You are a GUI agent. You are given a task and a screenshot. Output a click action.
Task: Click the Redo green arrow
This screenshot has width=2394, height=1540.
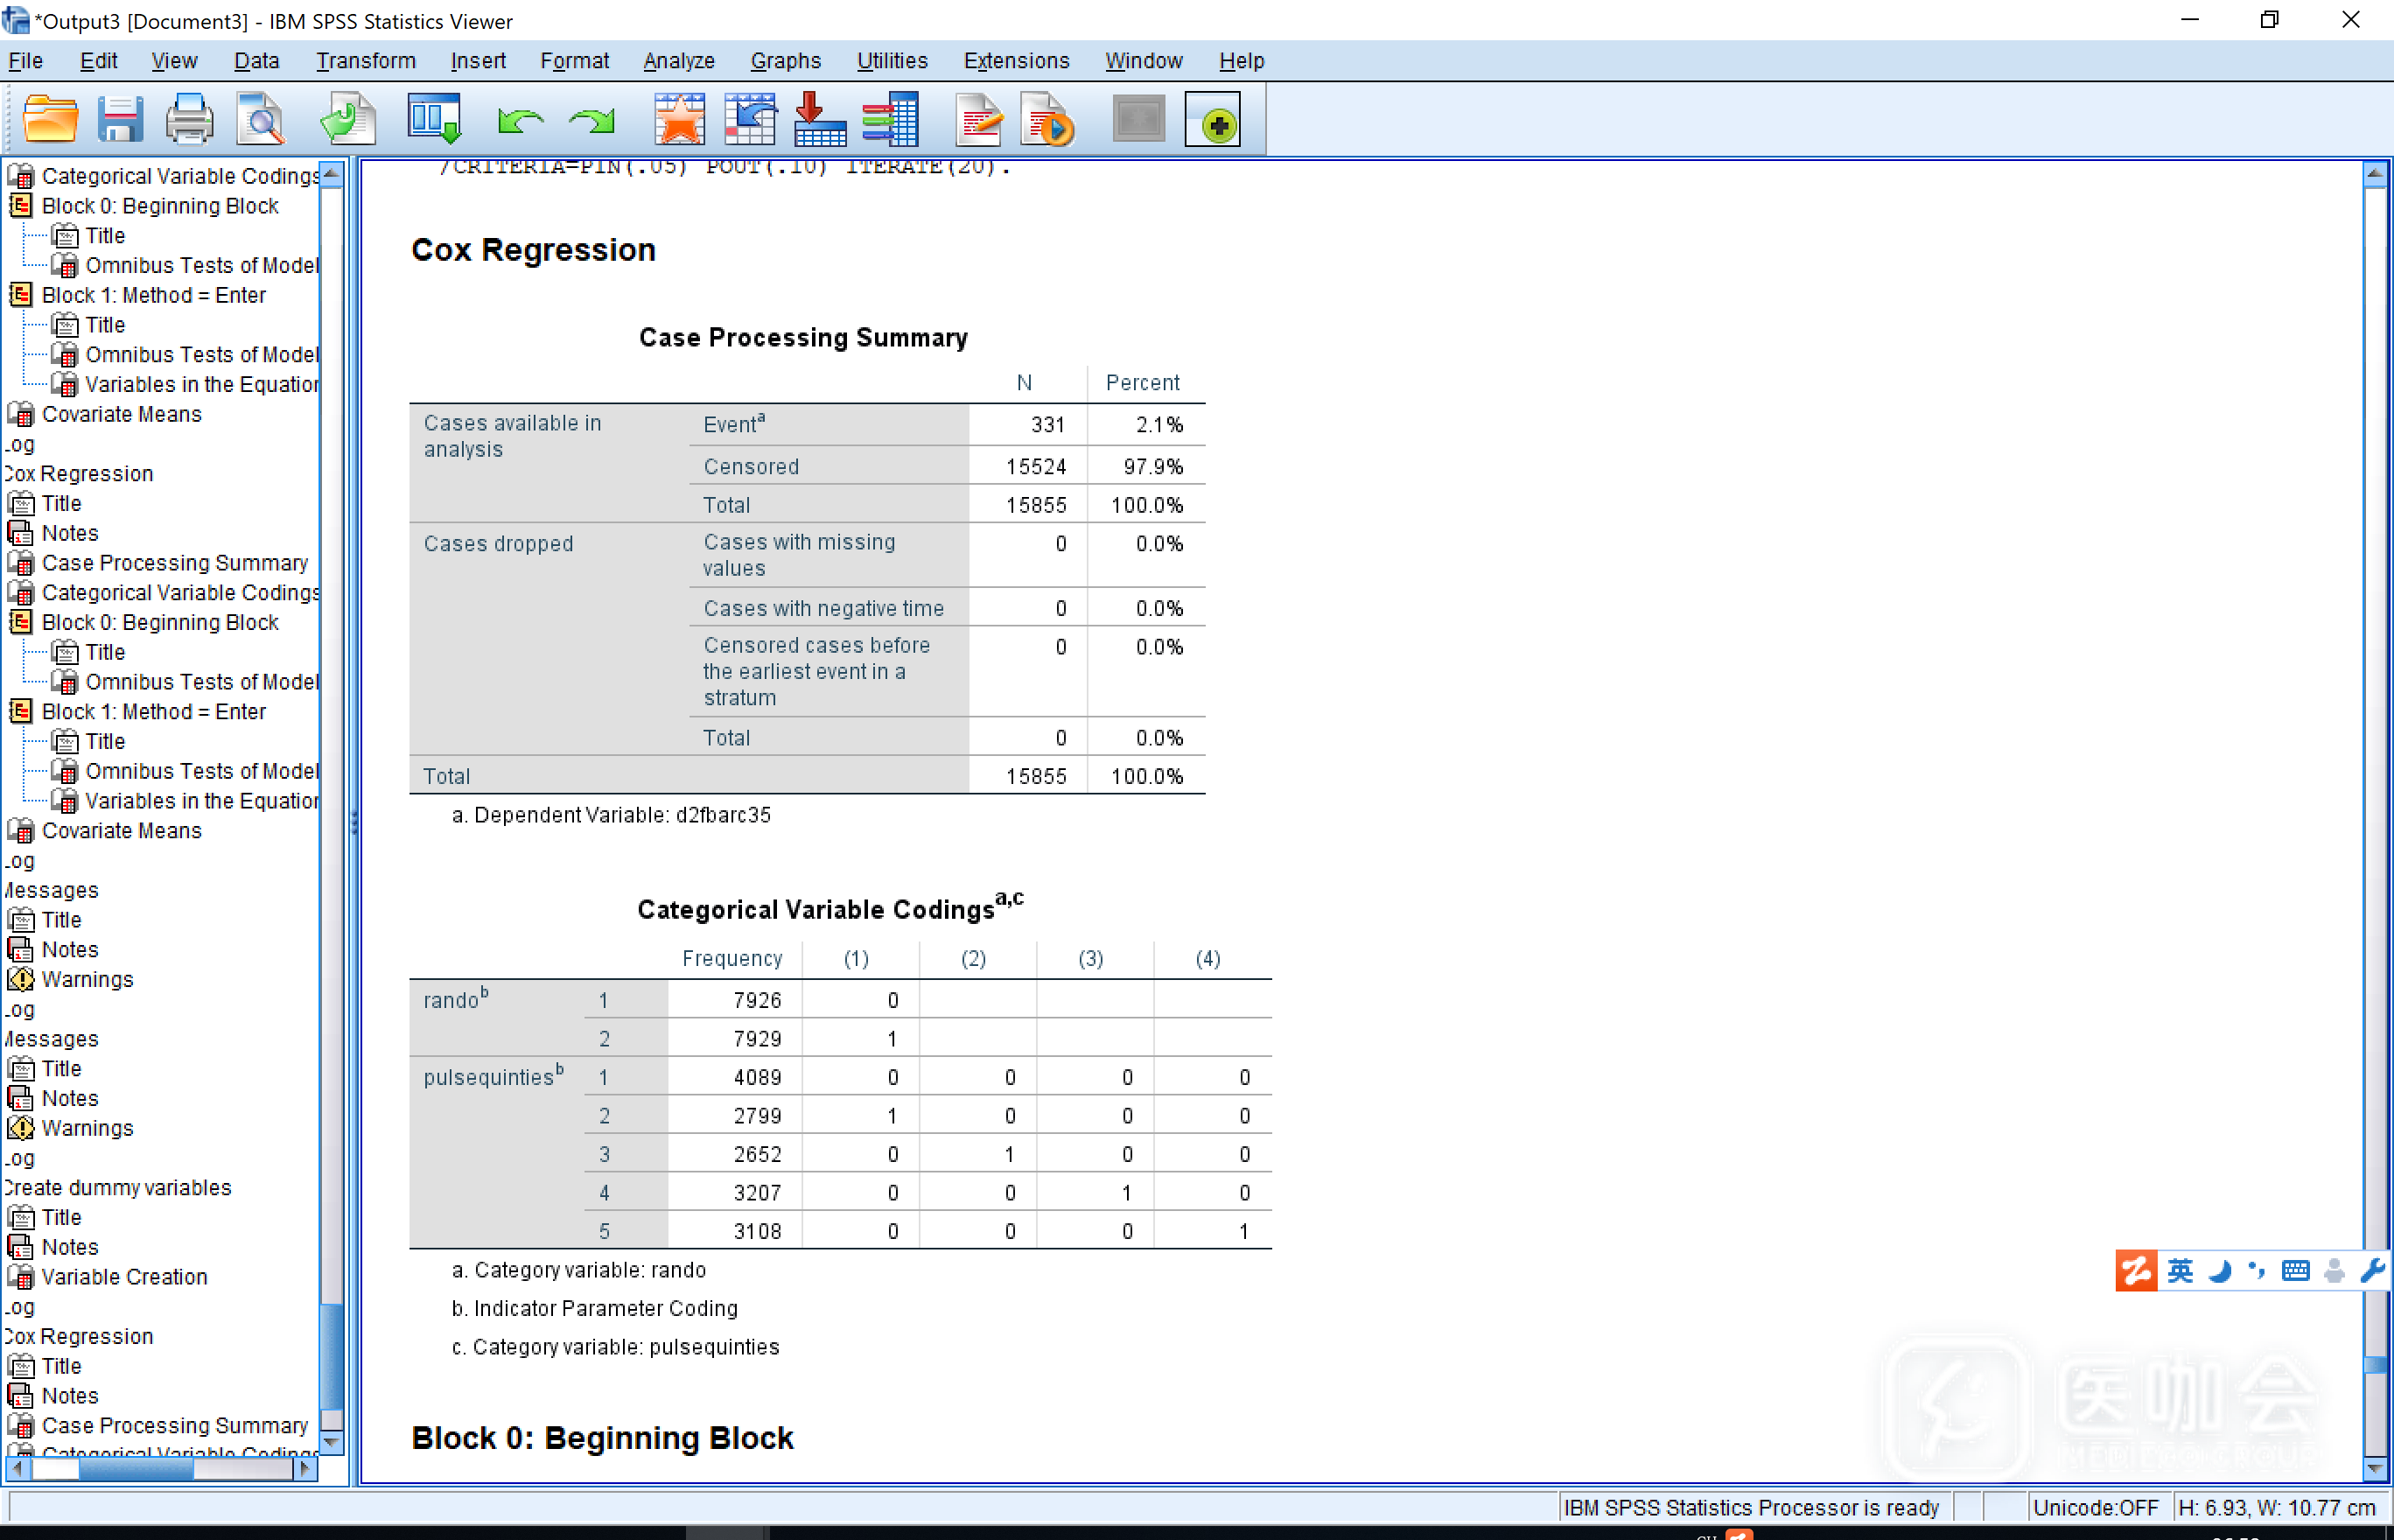(592, 121)
